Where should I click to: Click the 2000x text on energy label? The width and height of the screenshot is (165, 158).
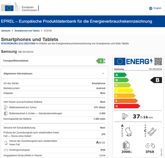(x=127, y=152)
